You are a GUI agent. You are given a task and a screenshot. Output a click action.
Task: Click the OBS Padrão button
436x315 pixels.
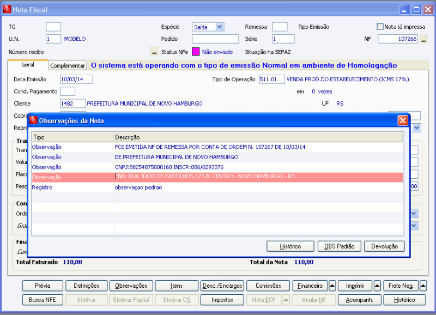pos(339,246)
